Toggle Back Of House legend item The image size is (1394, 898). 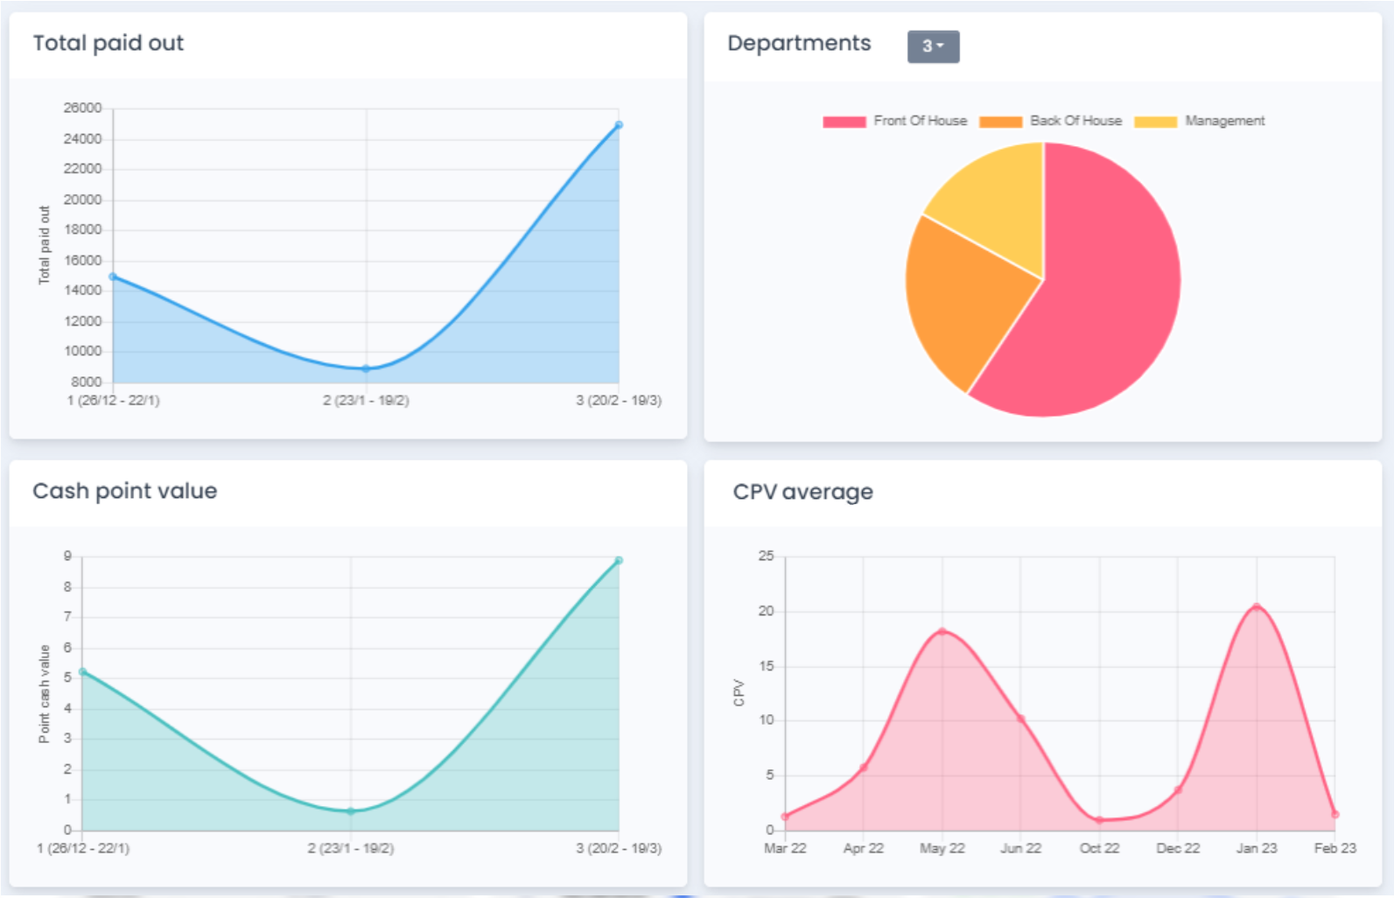tap(1051, 121)
